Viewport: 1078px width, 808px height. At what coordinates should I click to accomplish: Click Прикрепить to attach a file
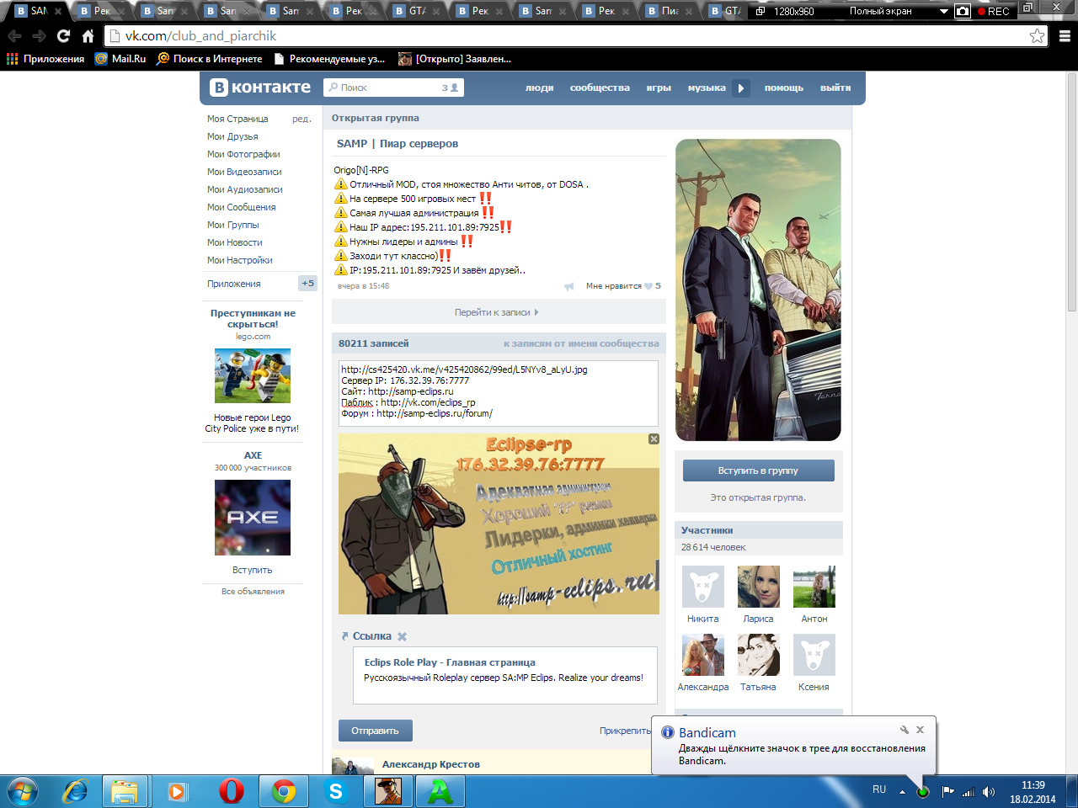point(625,731)
